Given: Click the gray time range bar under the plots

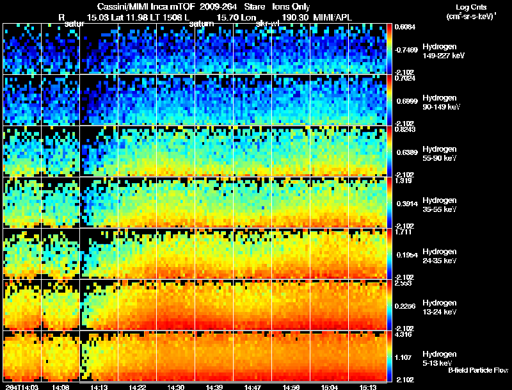Looking at the screenshot, I should pyautogui.click(x=233, y=382).
